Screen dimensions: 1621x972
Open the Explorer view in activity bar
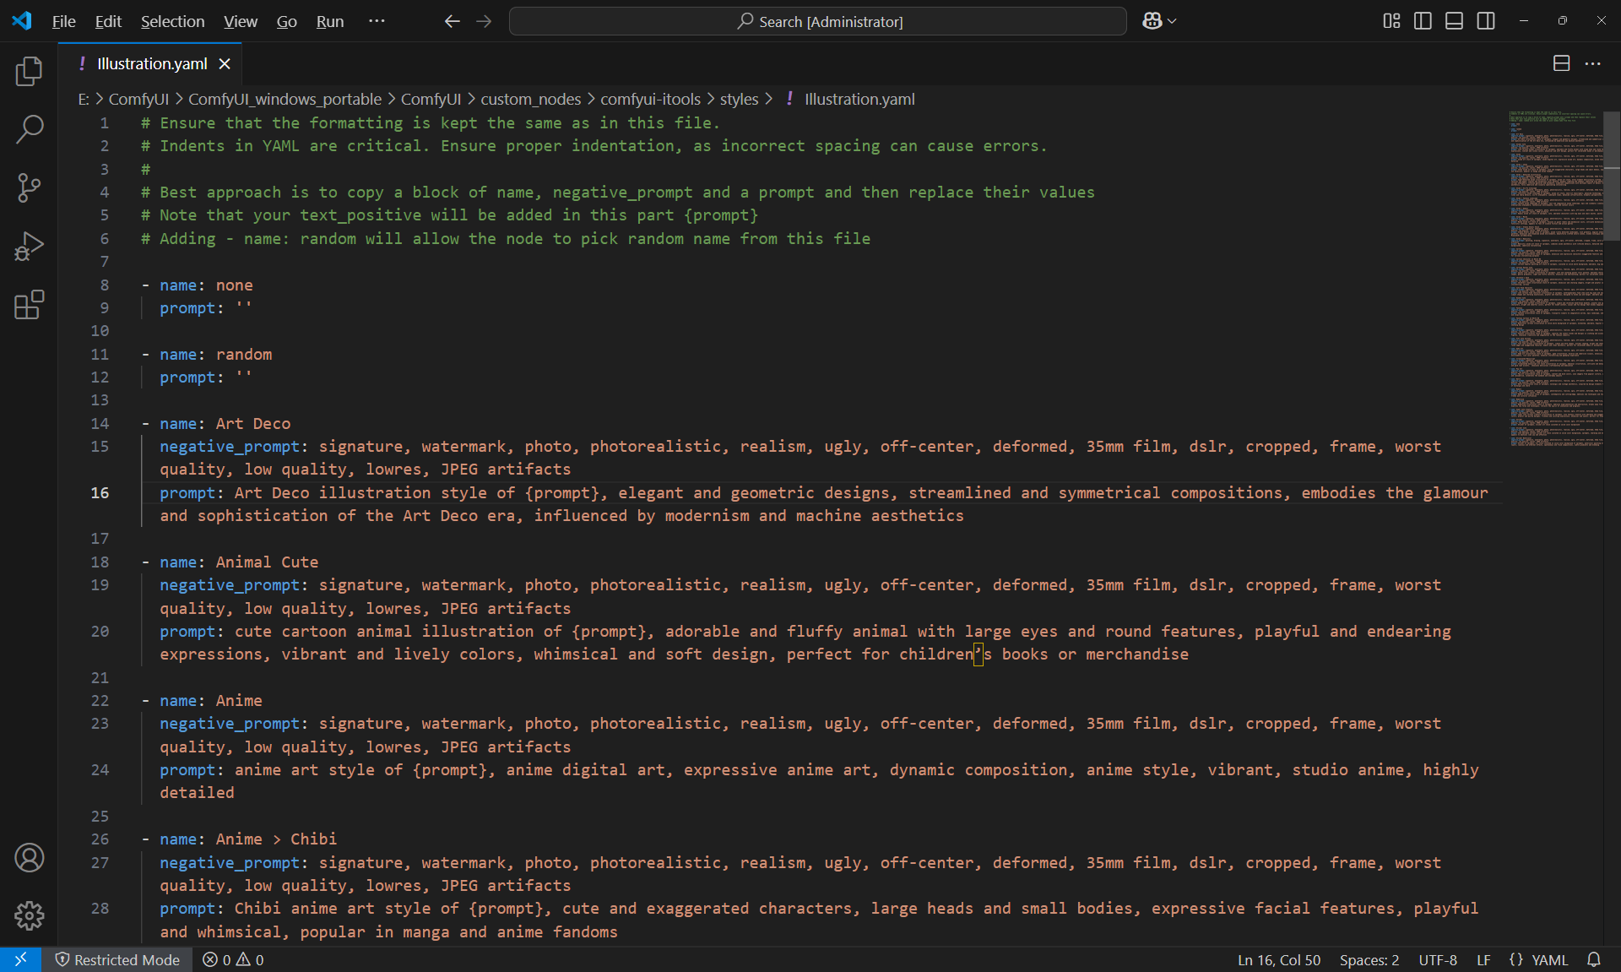[x=29, y=72]
